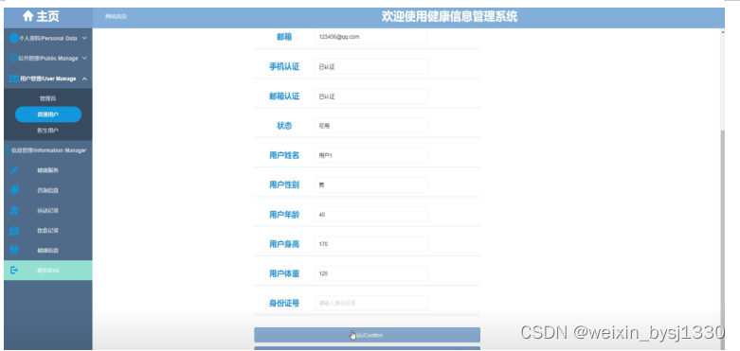
Task: Click the 状态 field showing 可用
Action: 371,126
